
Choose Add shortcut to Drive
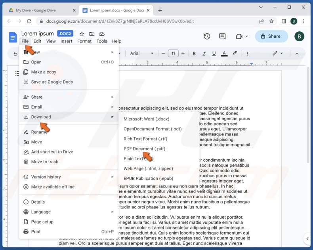(69, 152)
